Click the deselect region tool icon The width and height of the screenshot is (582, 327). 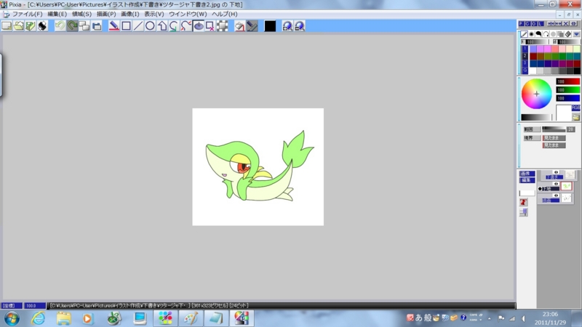[210, 25]
